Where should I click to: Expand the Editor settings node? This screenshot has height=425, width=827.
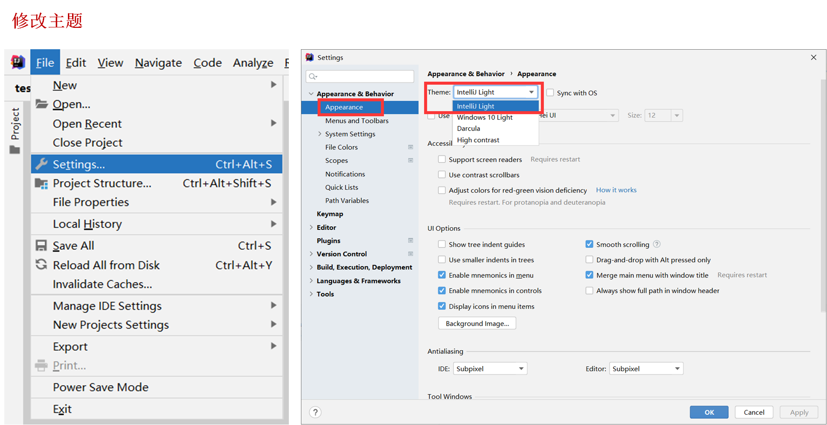click(x=311, y=228)
